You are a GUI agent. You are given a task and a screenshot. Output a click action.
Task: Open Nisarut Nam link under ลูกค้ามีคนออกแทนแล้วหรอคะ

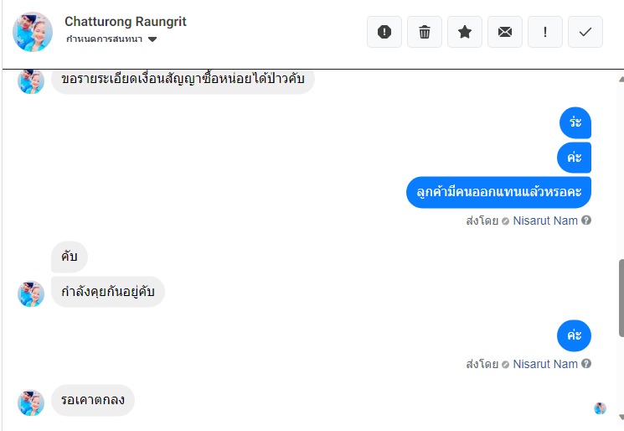tap(545, 221)
